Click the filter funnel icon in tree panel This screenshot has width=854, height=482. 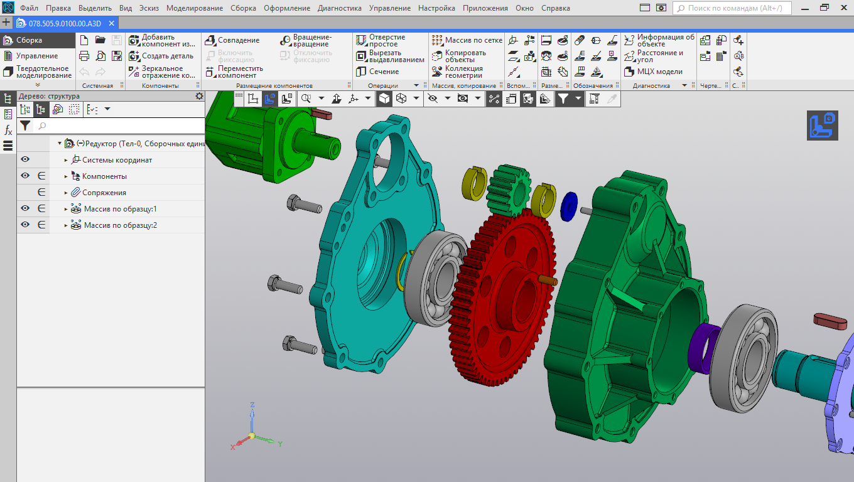(x=24, y=126)
